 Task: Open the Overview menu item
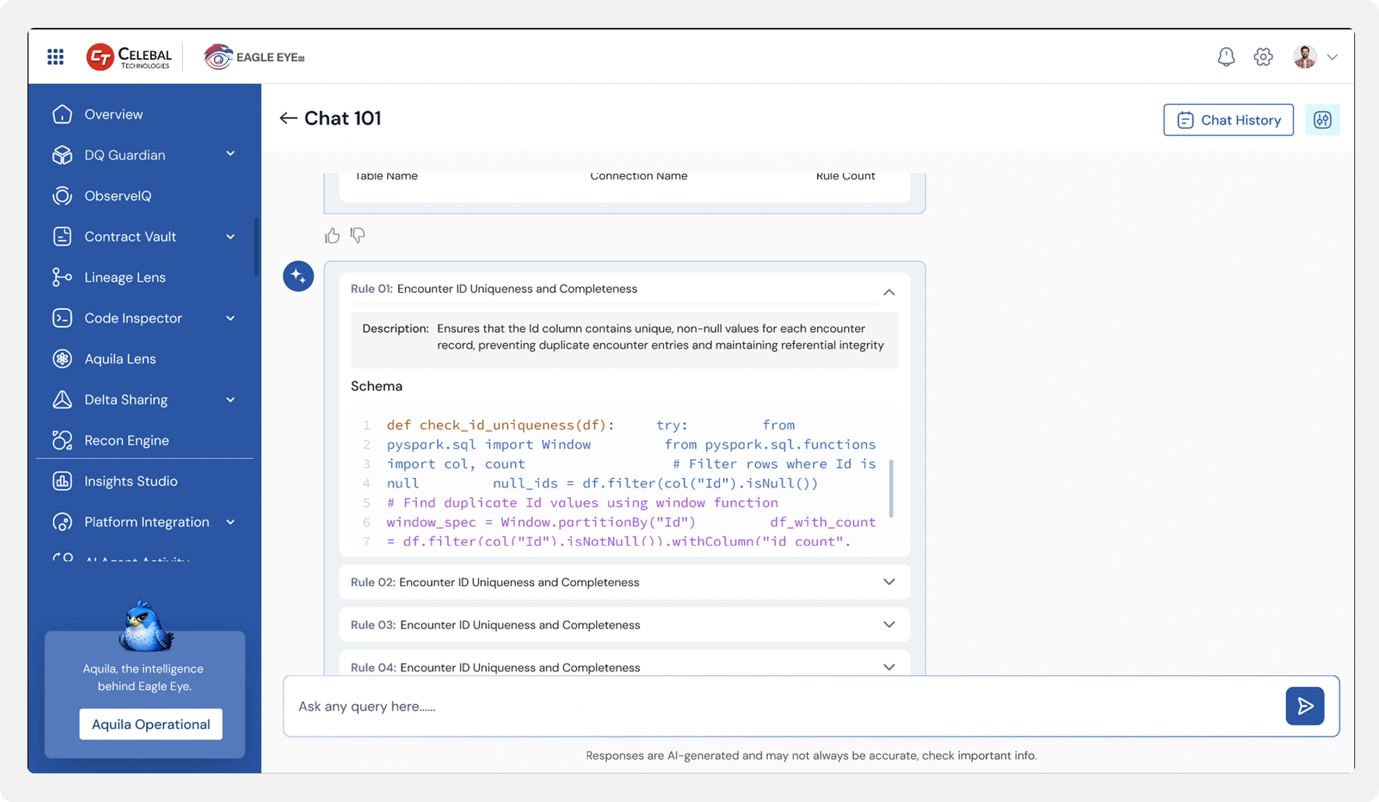pyautogui.click(x=113, y=114)
